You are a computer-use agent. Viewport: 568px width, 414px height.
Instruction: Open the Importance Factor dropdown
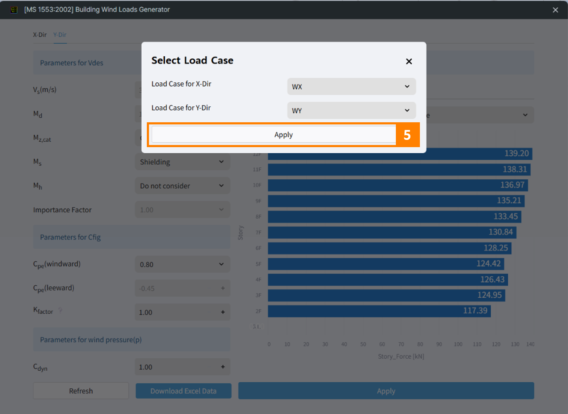(x=182, y=210)
